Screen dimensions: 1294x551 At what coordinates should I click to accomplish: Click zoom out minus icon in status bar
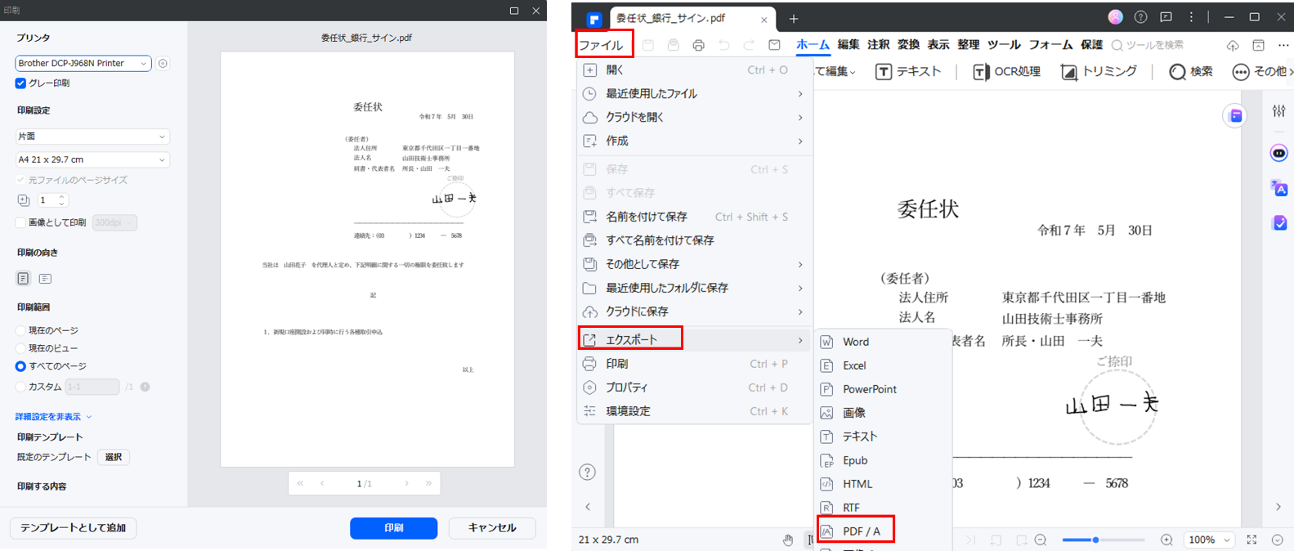[1041, 540]
